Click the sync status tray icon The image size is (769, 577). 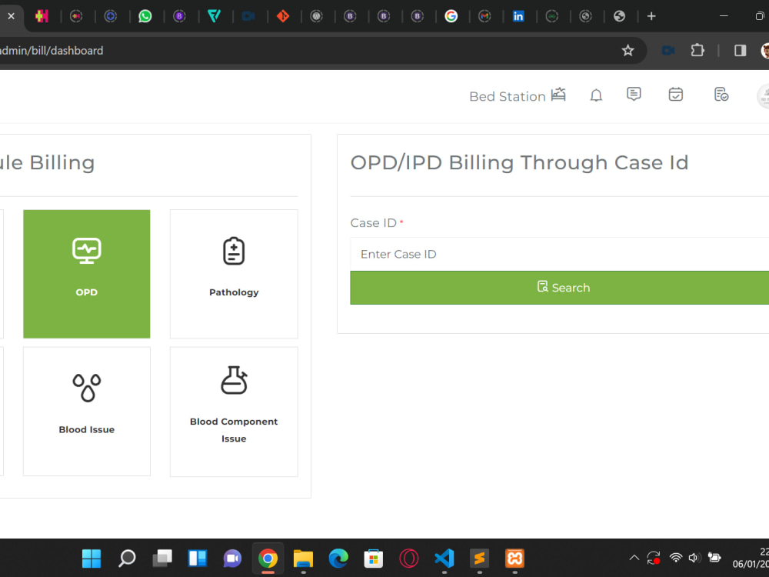[654, 558]
